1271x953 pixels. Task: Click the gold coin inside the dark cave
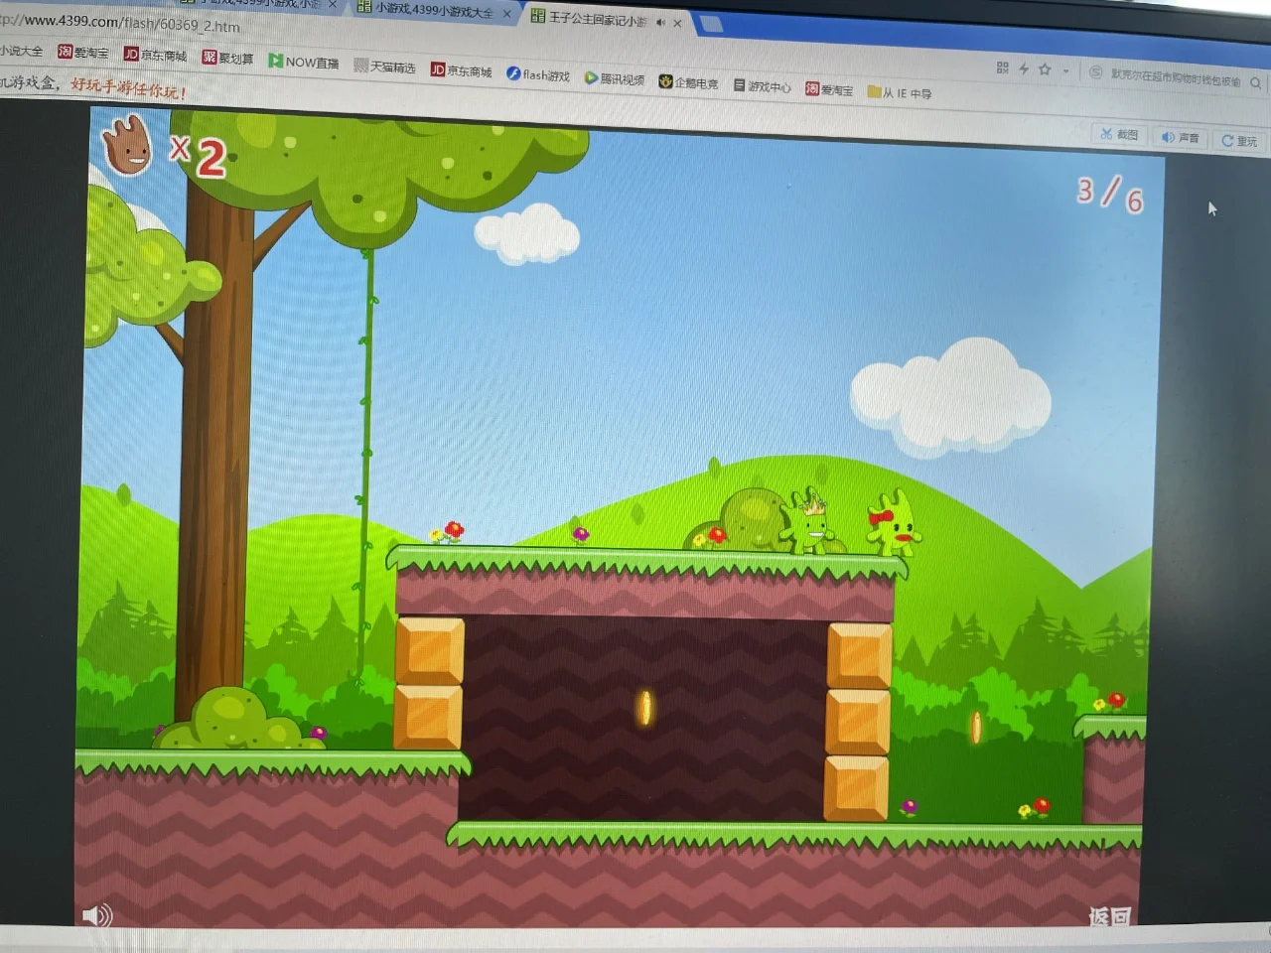tap(645, 707)
